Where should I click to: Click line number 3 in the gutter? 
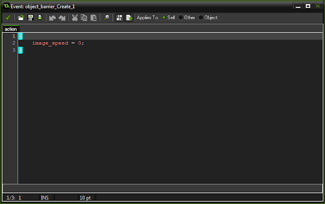tap(14, 50)
